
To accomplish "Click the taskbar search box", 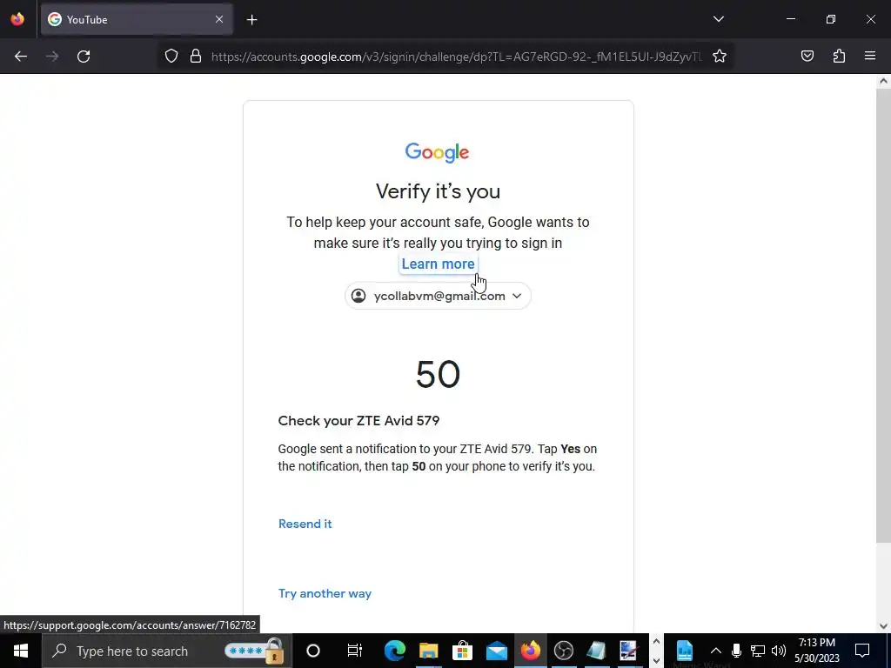I will [x=168, y=651].
